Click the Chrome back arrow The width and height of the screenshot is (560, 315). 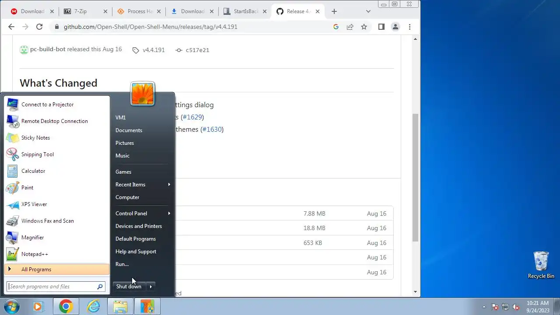click(x=11, y=27)
